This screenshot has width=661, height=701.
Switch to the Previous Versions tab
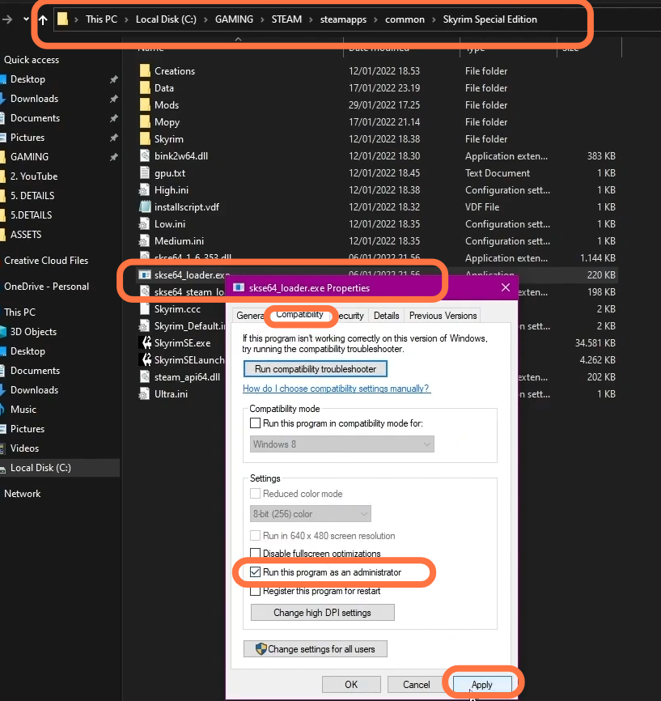tap(443, 315)
